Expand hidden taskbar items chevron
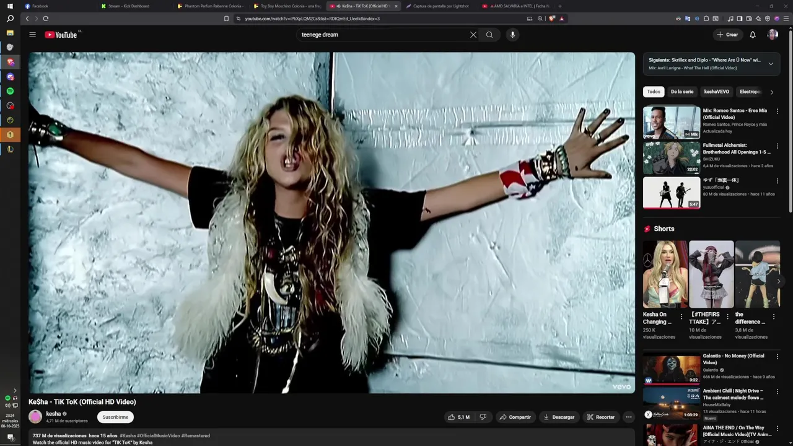793x446 pixels. pos(15,390)
